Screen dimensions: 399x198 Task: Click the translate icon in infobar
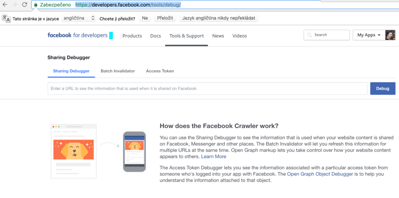tap(6, 18)
